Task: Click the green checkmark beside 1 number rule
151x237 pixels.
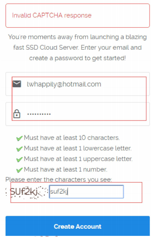Action: coord(19,170)
